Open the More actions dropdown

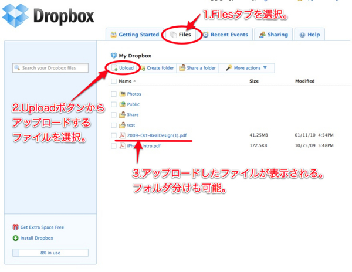[x=246, y=68]
